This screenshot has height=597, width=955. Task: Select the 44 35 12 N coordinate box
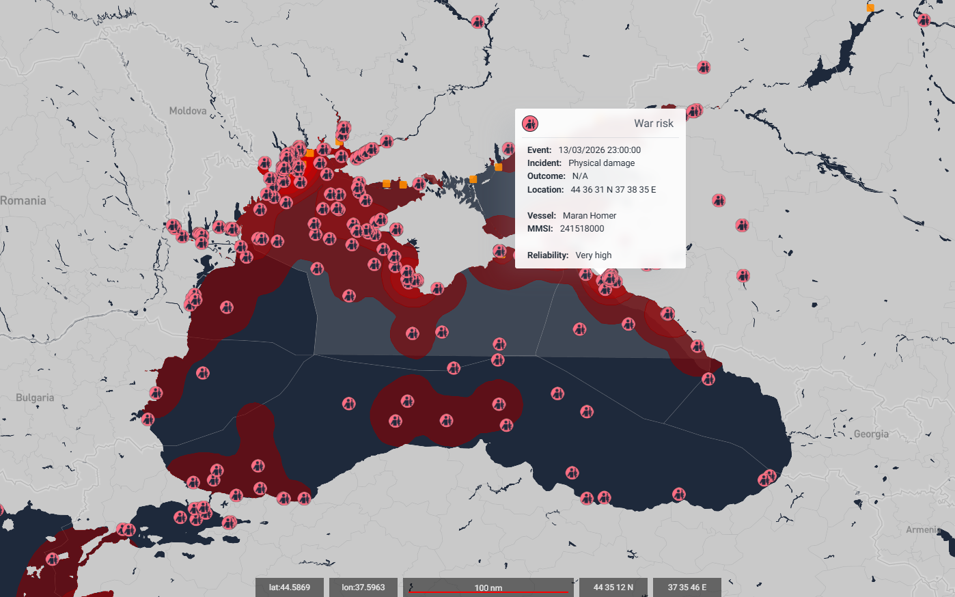pyautogui.click(x=613, y=587)
